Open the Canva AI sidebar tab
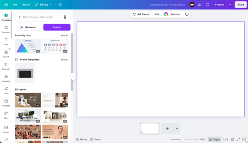 pyautogui.click(x=6, y=66)
